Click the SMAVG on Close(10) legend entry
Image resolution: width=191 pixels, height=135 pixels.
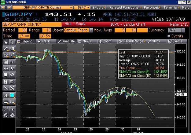[x=143, y=76]
